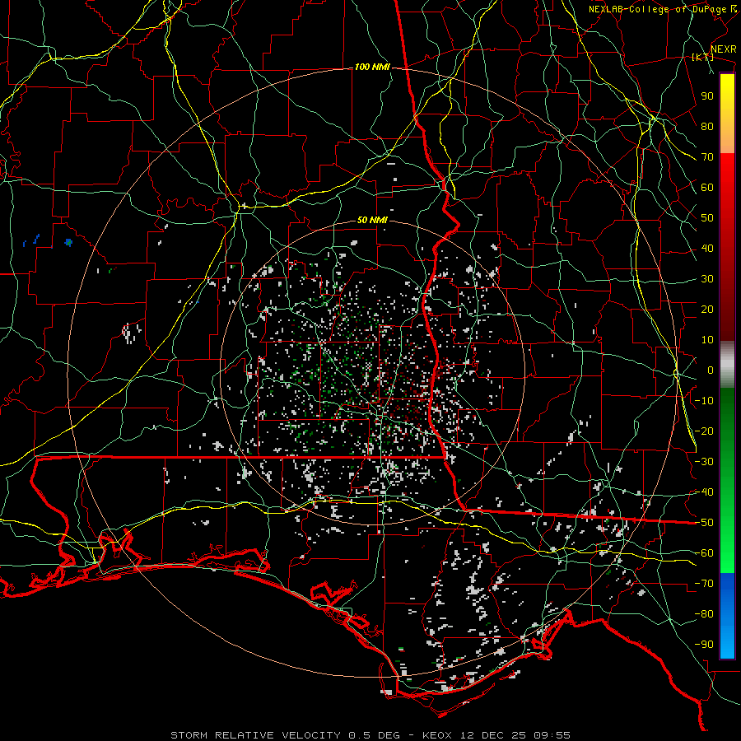
Task: Click the -20 value on velocity scale
Action: 704,431
